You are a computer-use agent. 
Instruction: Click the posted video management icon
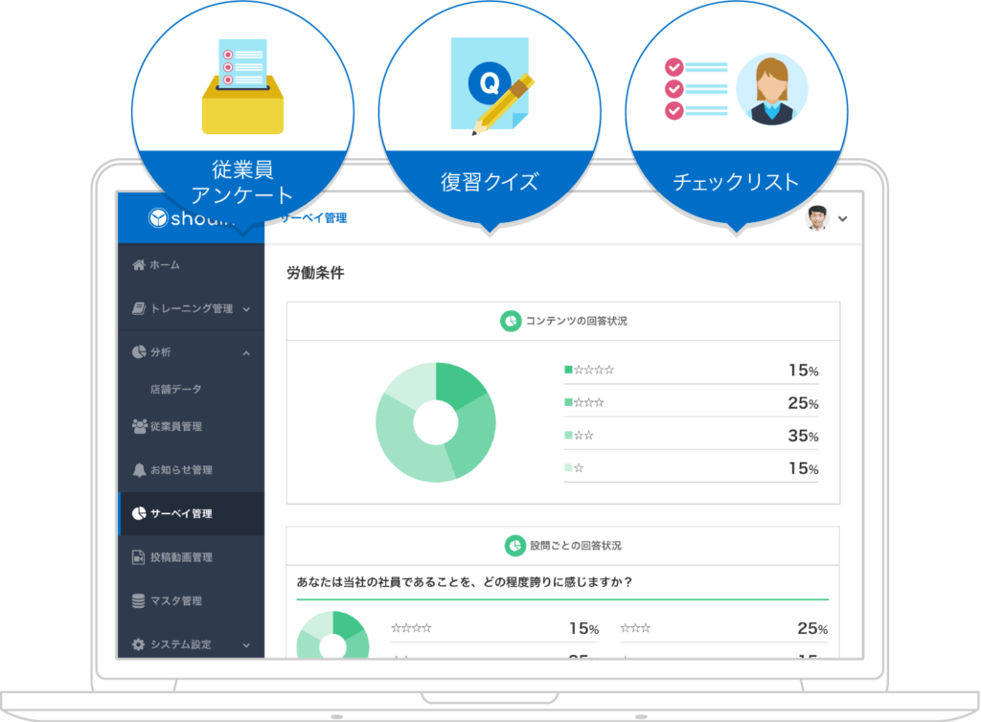pos(139,557)
